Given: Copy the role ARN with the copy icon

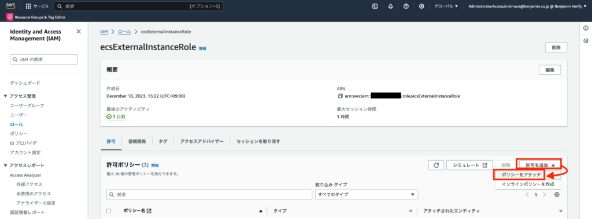Looking at the screenshot, I should click(340, 96).
